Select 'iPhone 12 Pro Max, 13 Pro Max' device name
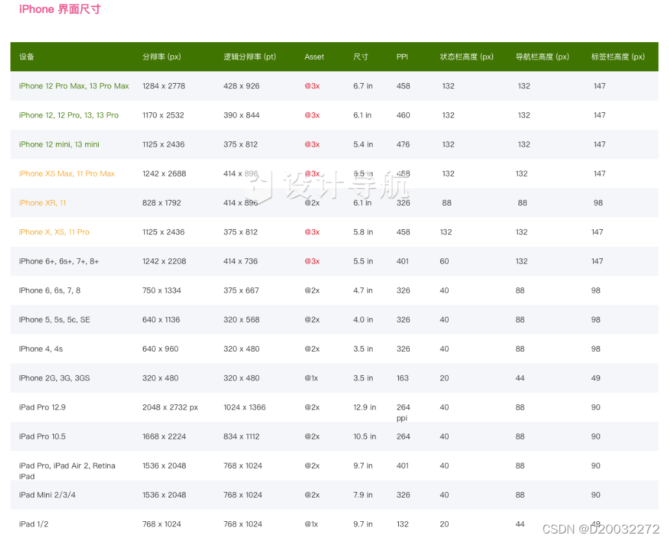 point(74,86)
